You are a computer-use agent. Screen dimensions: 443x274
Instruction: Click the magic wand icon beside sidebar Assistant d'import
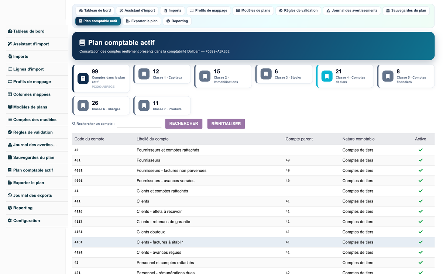point(10,44)
